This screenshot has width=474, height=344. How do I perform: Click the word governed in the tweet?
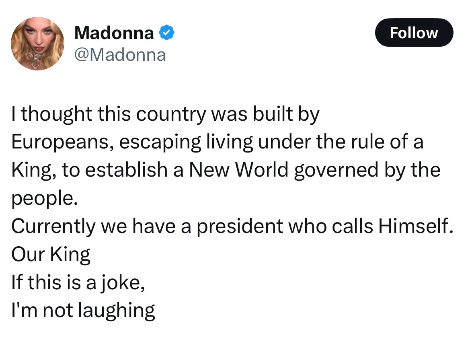coord(336,170)
